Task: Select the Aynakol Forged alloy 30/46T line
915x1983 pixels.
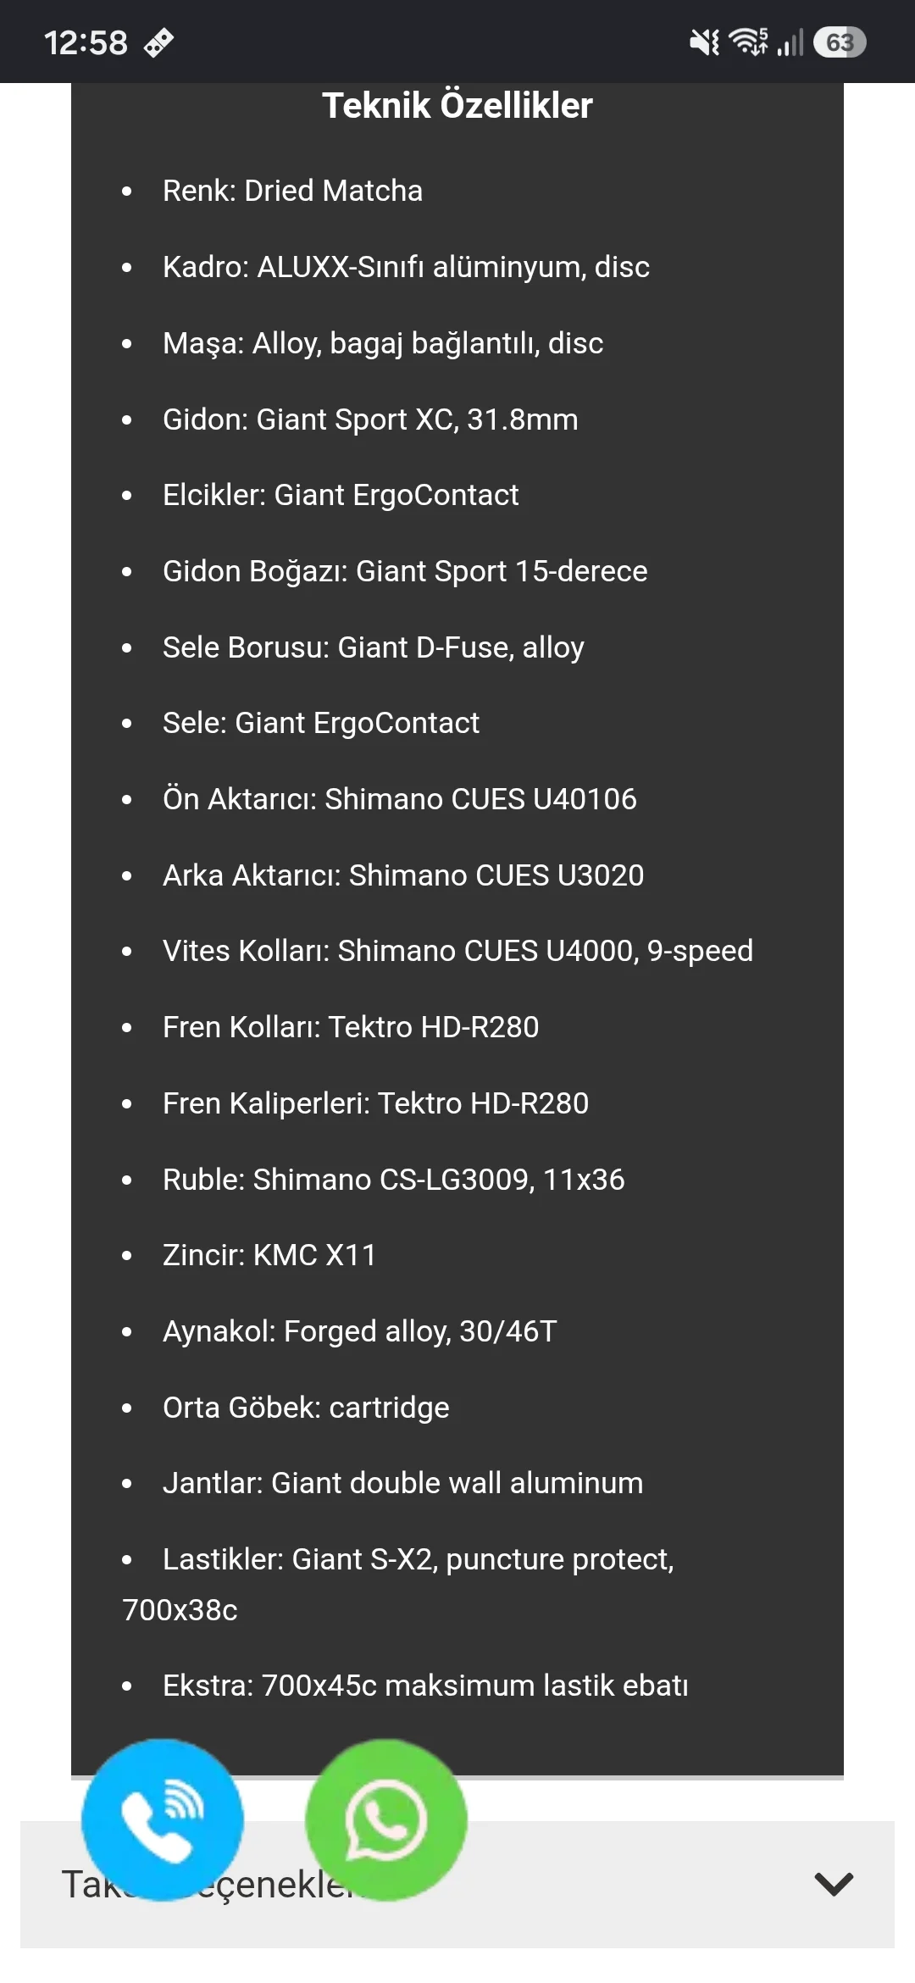Action: [359, 1331]
